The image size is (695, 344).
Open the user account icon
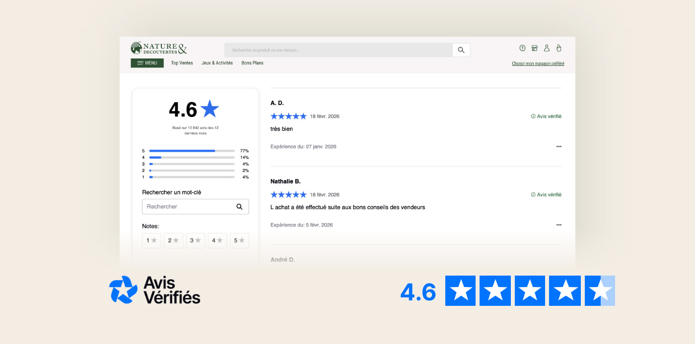(547, 48)
